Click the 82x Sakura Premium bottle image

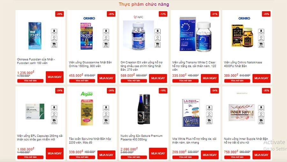click(x=144, y=109)
